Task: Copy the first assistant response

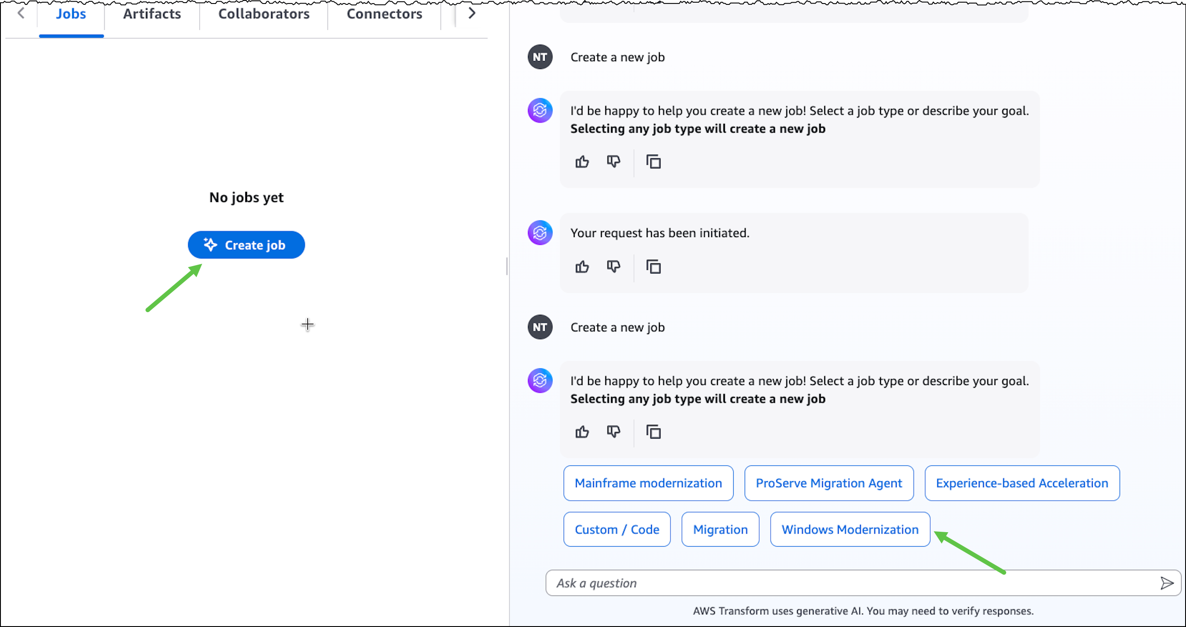Action: click(653, 162)
